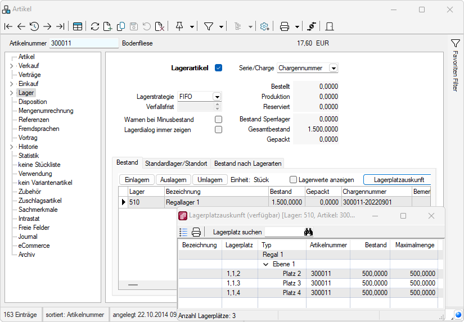
Task: Jump to the first record
Action: [8, 26]
